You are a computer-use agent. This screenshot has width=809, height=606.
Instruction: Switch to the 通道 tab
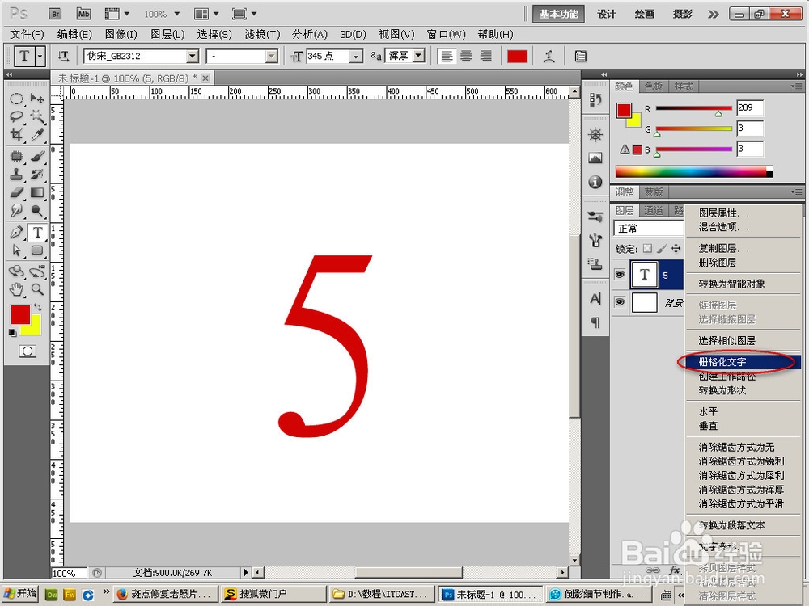[653, 210]
